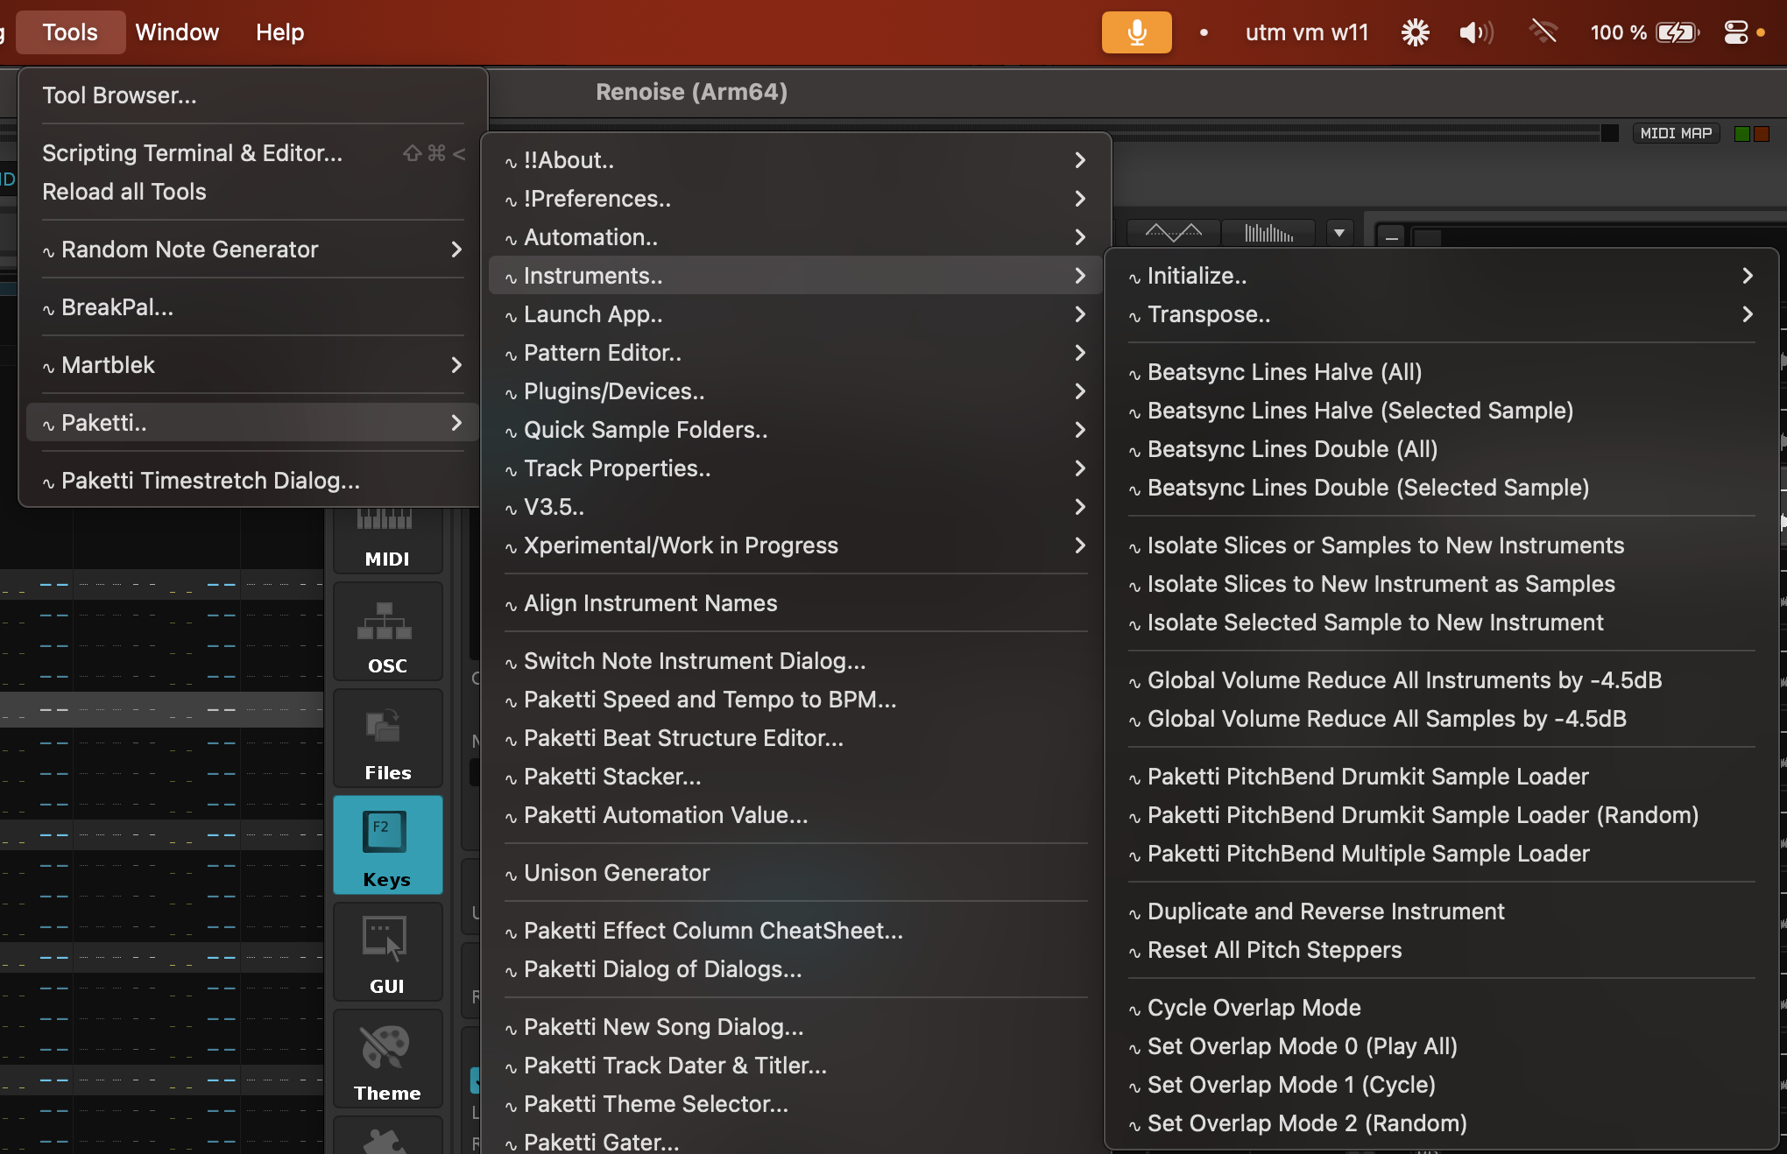Choose Reset All Pitch Steppers
The width and height of the screenshot is (1787, 1154).
click(1274, 950)
